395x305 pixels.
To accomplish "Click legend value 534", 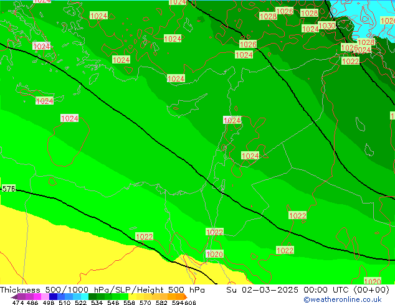I will click(97, 303).
